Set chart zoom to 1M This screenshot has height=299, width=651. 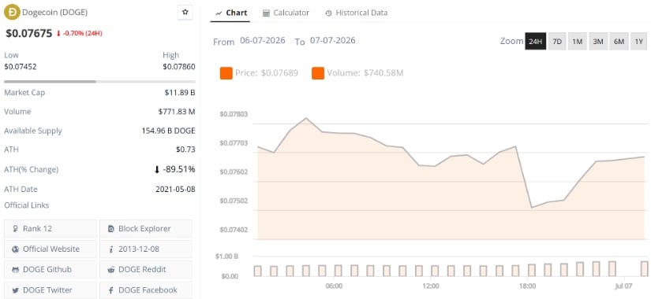tap(577, 42)
